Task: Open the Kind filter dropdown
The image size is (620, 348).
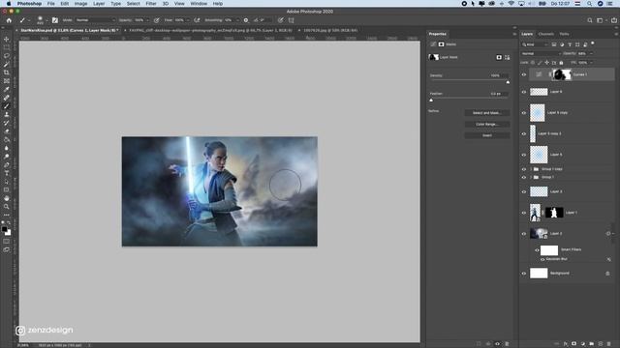Action: click(535, 44)
